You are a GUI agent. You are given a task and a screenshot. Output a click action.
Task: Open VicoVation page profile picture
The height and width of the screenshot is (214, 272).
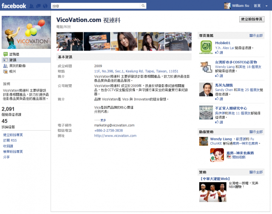tap(26, 32)
